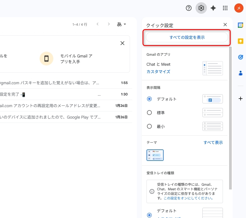
Task: Open the Google apps launcher grid
Action: pos(225,8)
